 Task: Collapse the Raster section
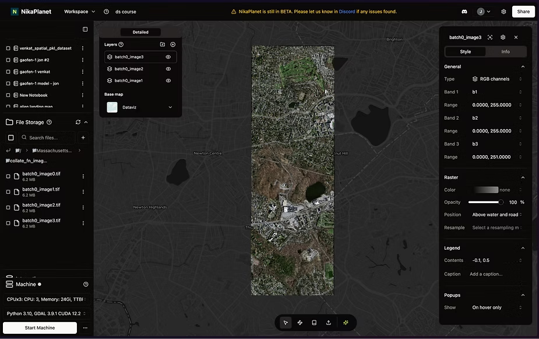(523, 177)
